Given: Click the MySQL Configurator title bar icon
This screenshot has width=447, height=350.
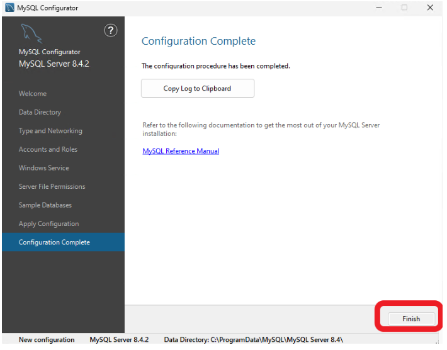Looking at the screenshot, I should click(x=9, y=8).
